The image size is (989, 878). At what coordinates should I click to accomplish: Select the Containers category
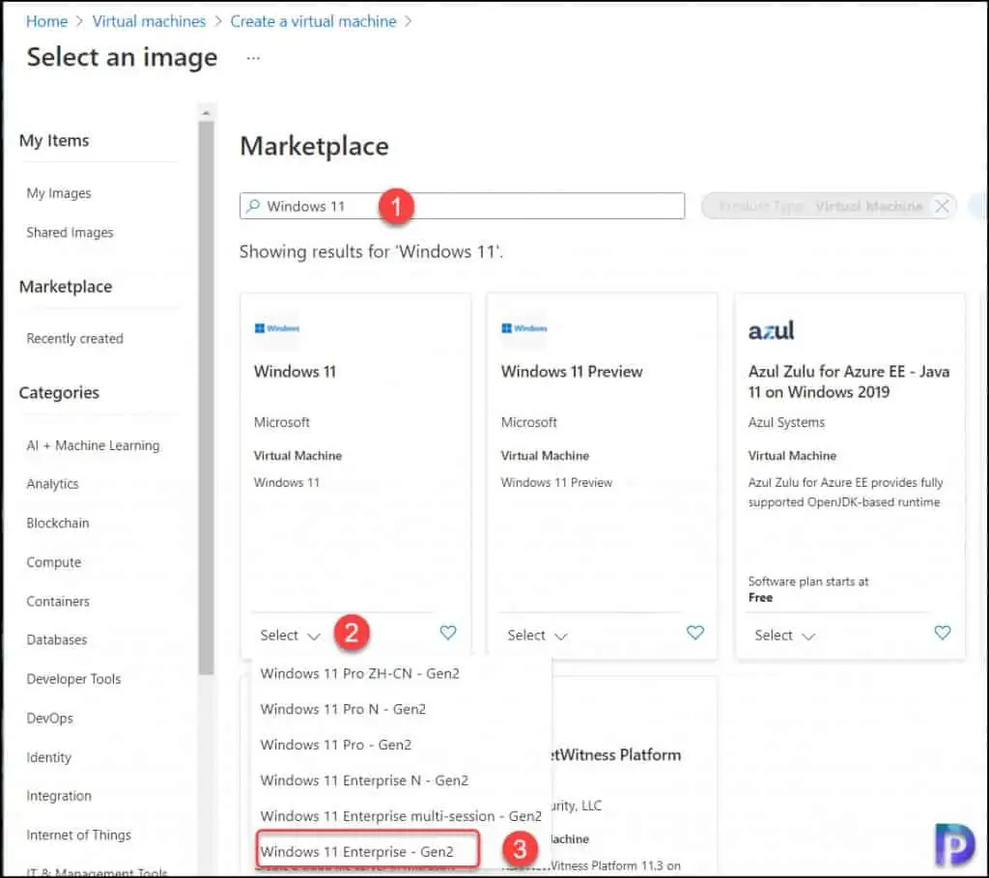(x=58, y=601)
